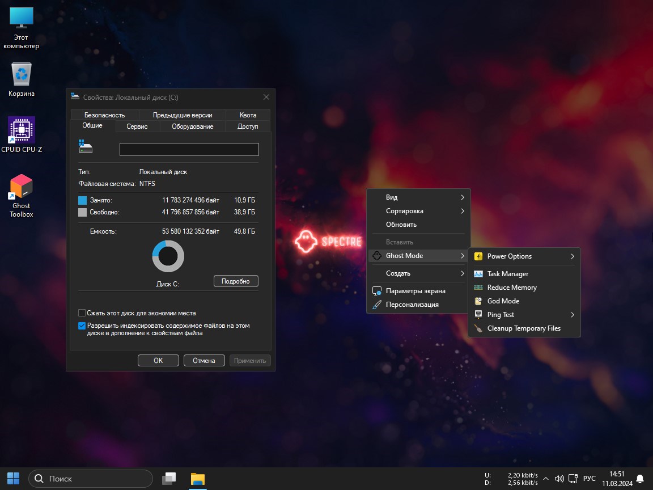This screenshot has width=653, height=490.
Task: Switch to the Оборудование tab
Action: 192,126
